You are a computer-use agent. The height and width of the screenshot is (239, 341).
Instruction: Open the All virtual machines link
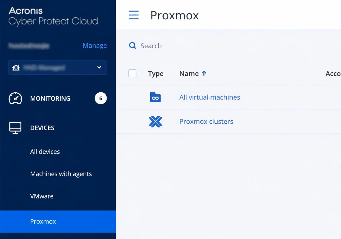210,97
